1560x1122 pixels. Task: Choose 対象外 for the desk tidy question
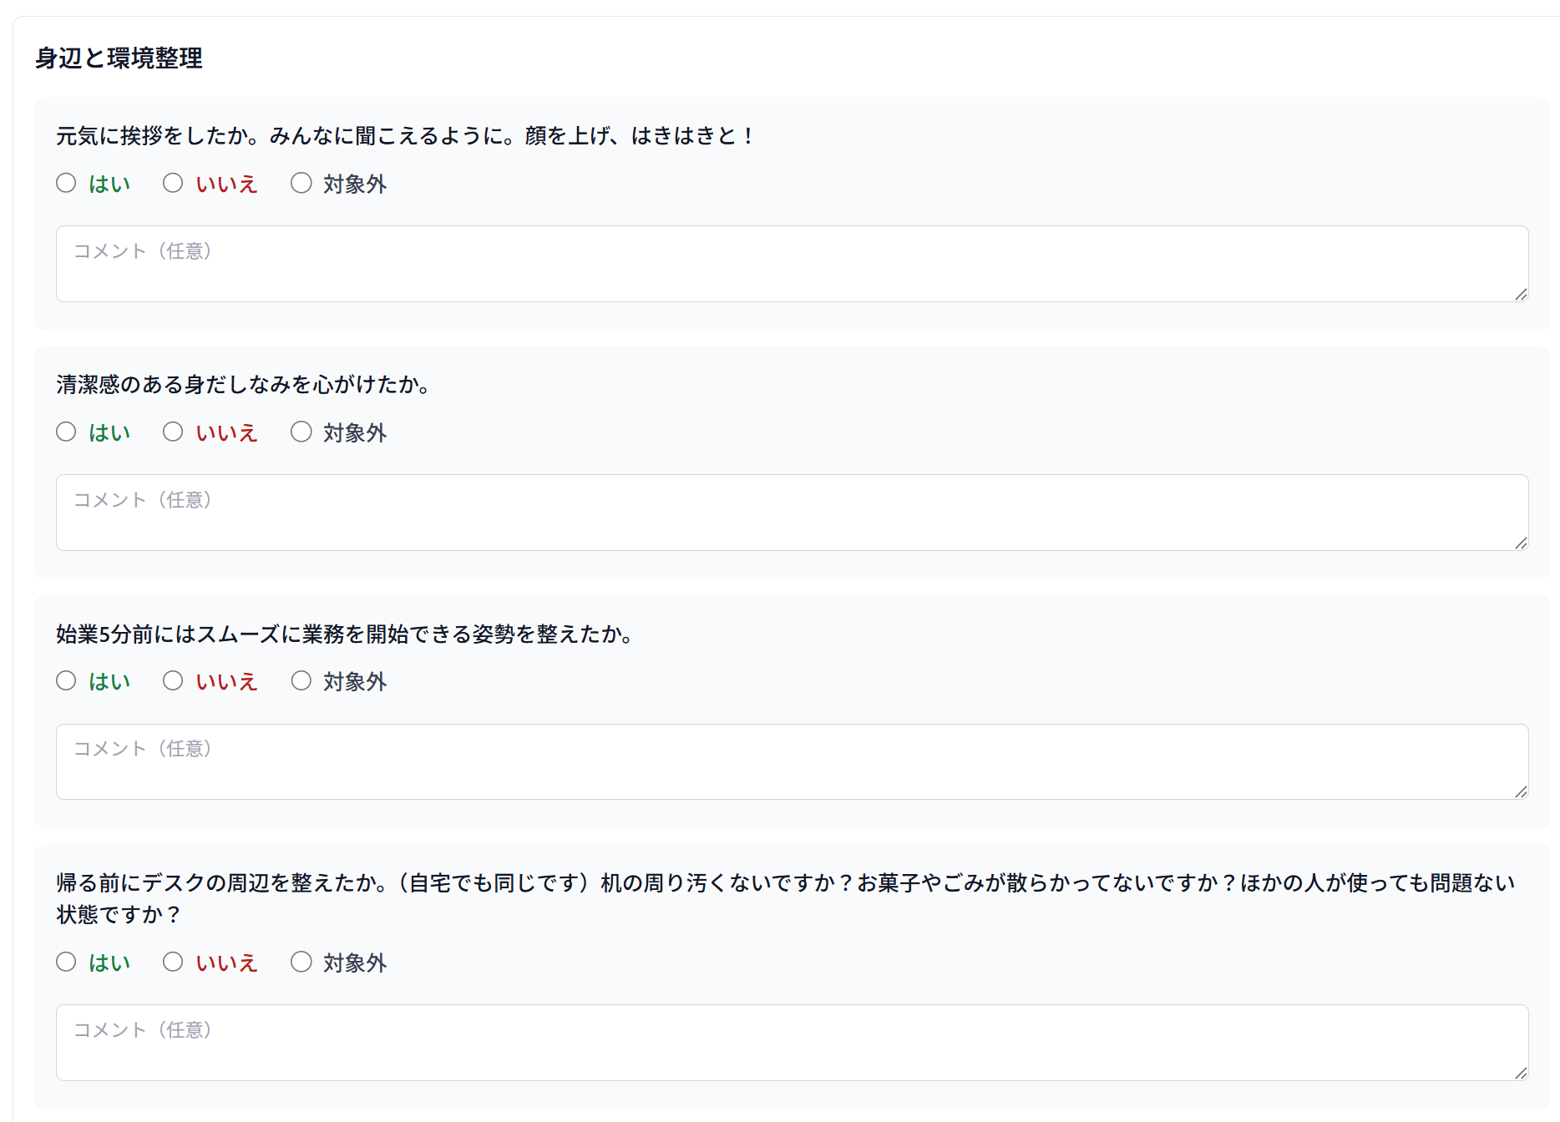tap(301, 962)
